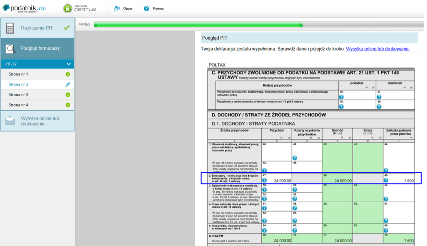This screenshot has width=427, height=246.
Task: Click the green Postęp progress bar
Action: tap(198, 25)
